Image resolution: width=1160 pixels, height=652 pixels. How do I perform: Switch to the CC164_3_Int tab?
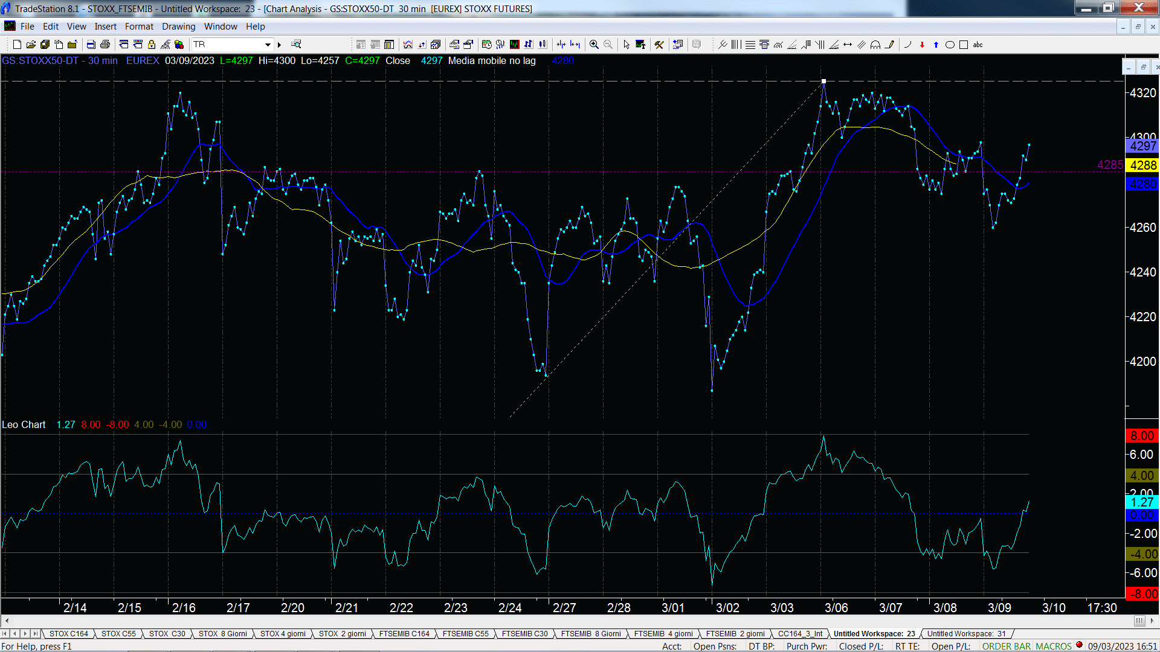pos(800,634)
